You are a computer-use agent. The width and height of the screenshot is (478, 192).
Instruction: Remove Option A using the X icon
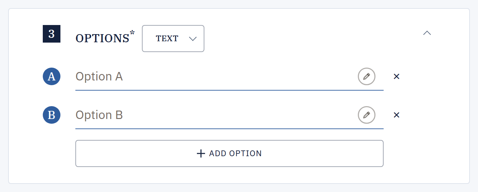pos(397,76)
